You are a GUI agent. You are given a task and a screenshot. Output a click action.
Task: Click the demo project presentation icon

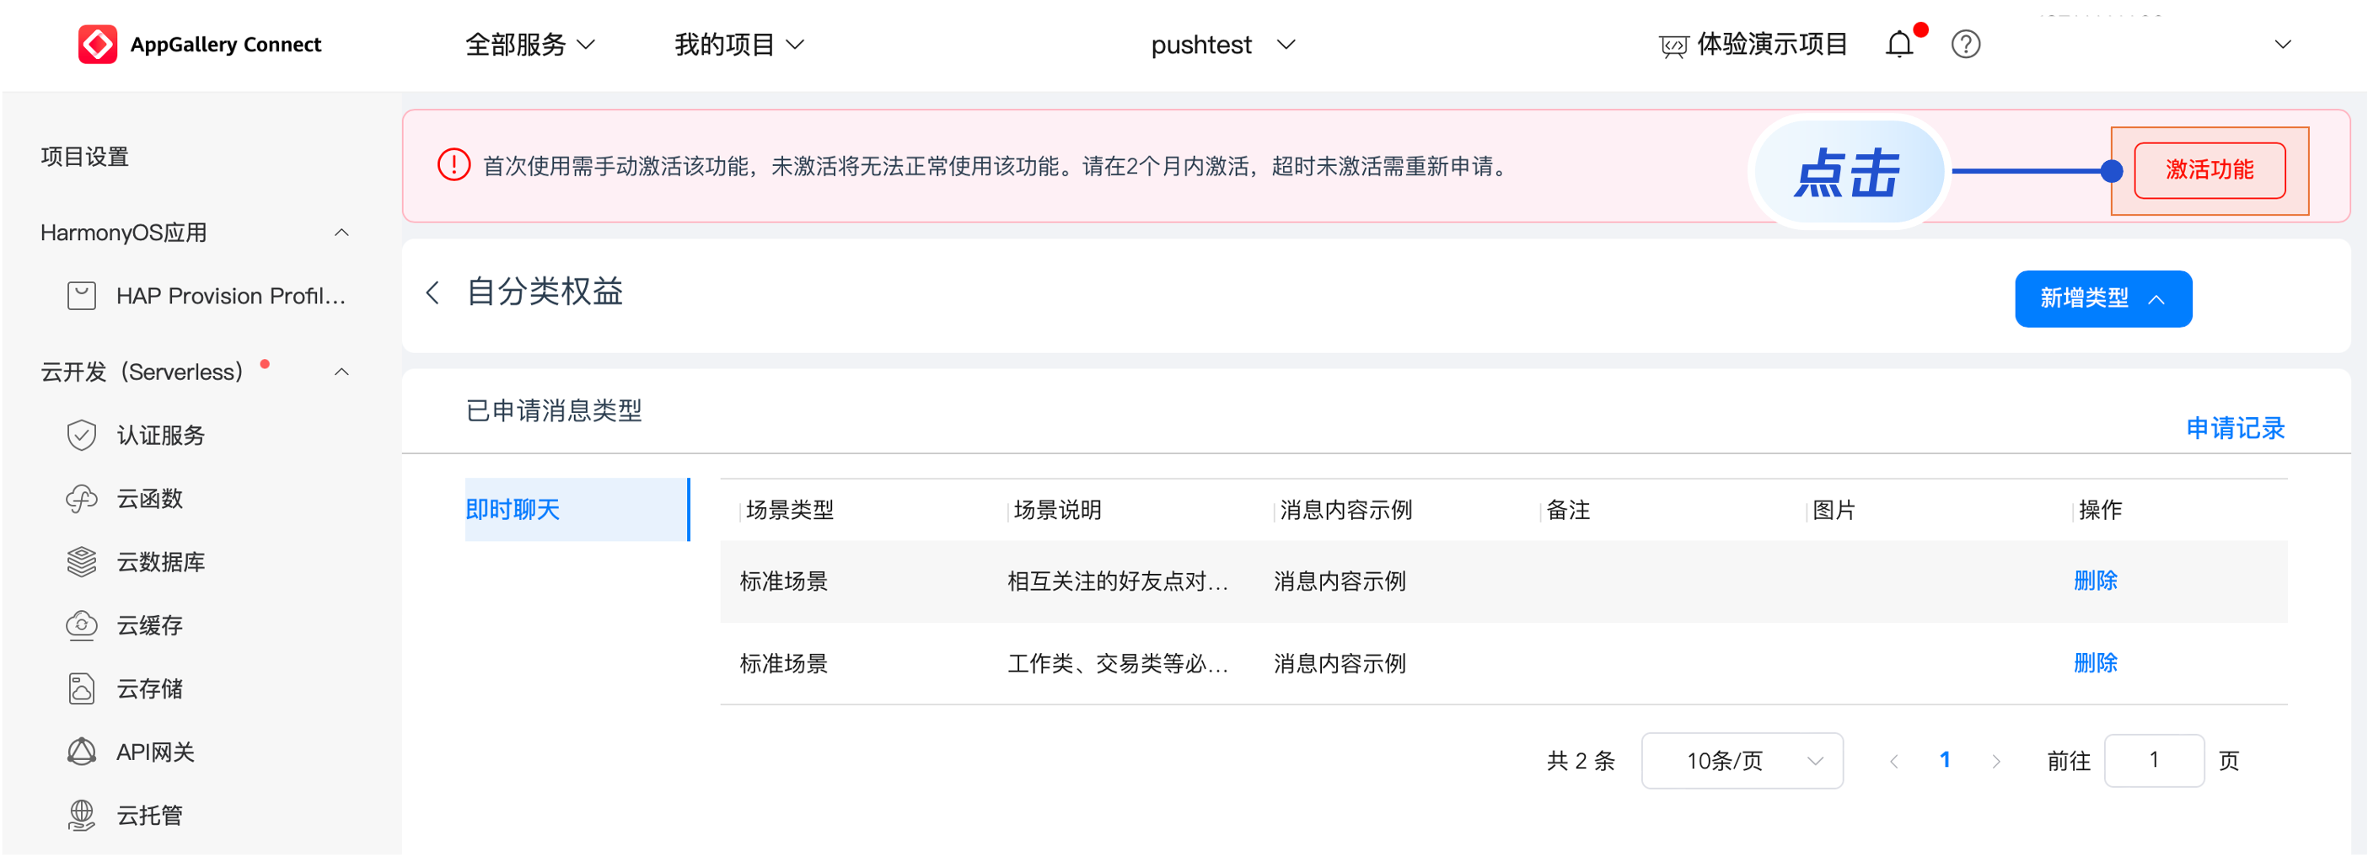[1673, 46]
